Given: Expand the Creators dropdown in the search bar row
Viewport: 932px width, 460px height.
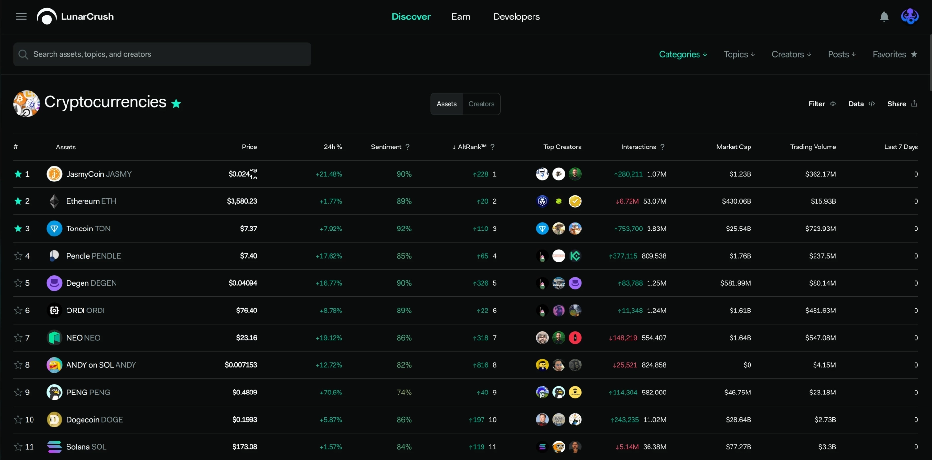Looking at the screenshot, I should pyautogui.click(x=791, y=54).
